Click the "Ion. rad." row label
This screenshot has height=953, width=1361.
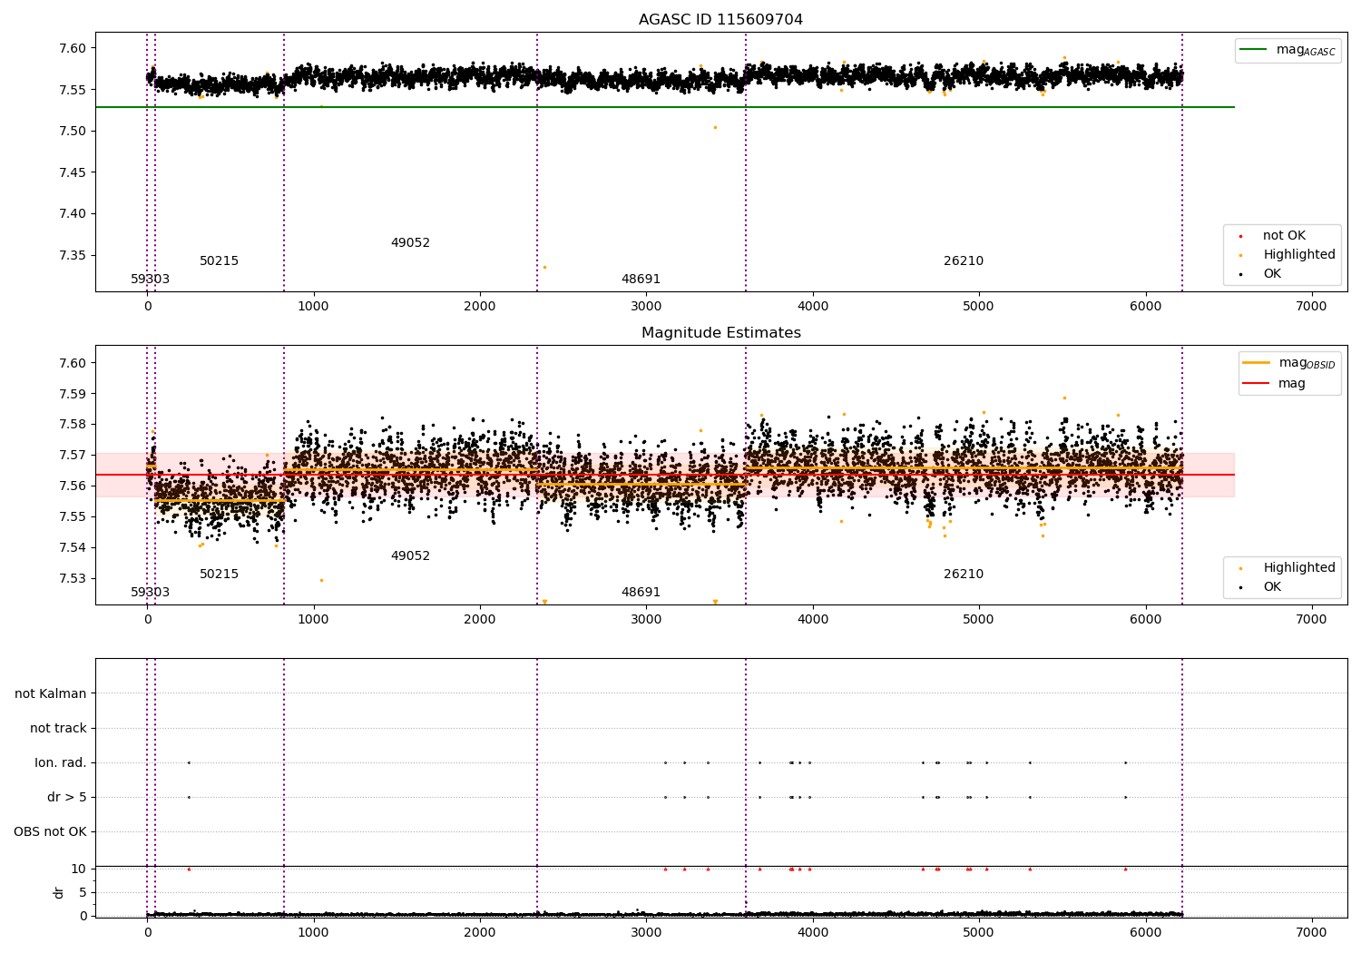point(61,763)
